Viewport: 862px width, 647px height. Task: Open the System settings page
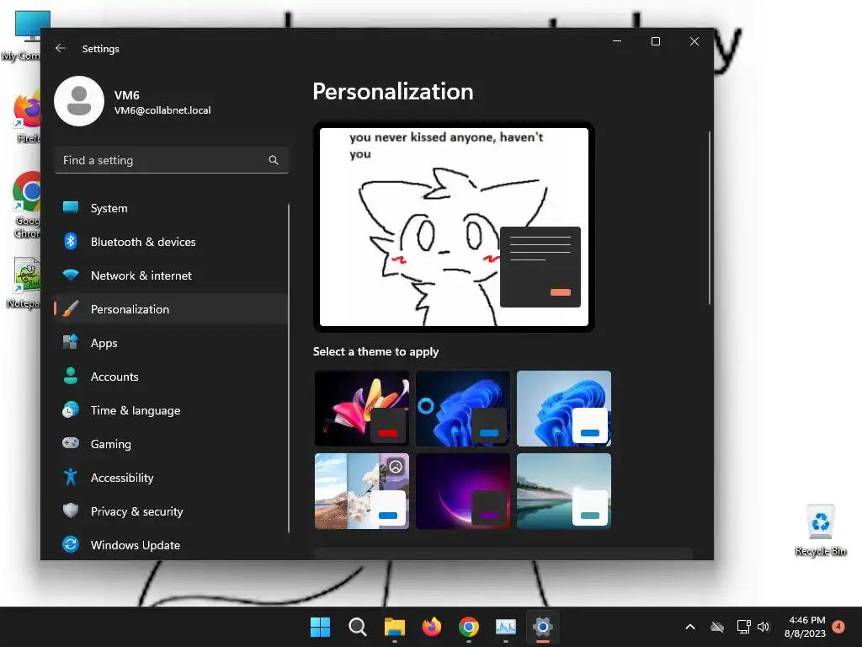(170, 208)
